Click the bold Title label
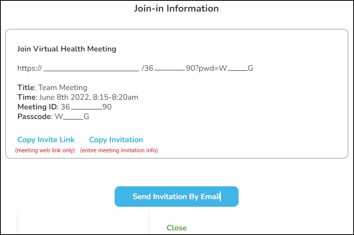The image size is (354, 235). 26,87
